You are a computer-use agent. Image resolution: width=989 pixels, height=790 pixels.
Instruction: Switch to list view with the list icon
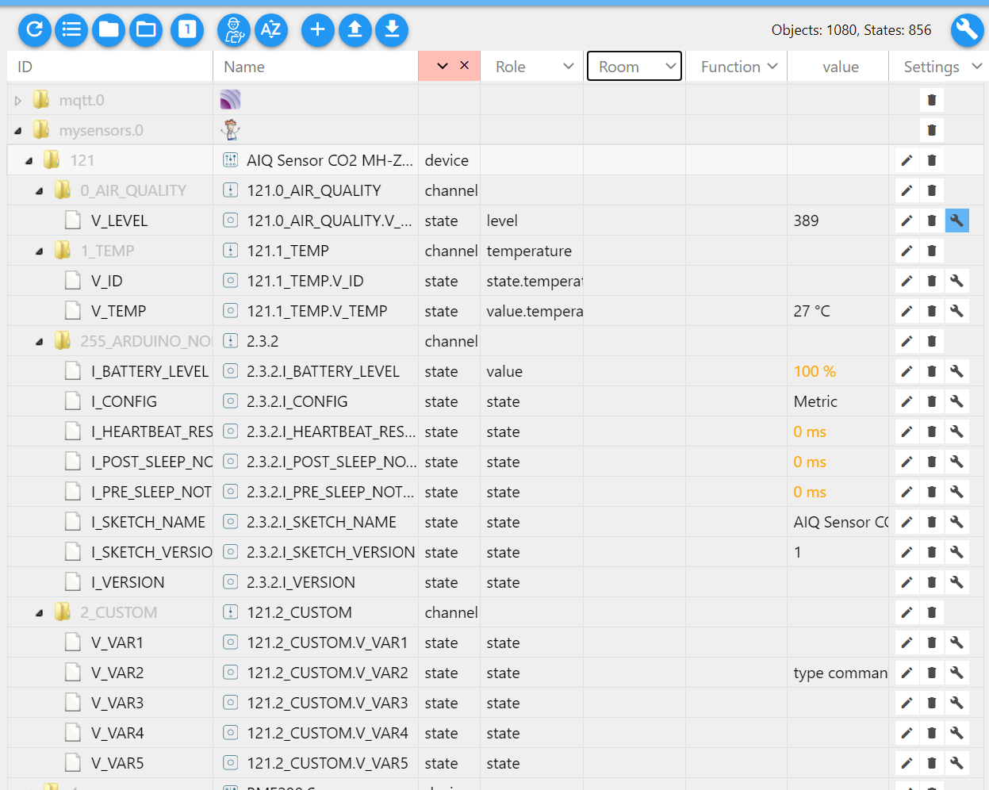[x=71, y=30]
